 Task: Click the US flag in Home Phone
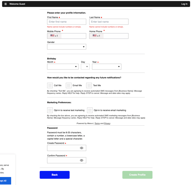click(x=95, y=36)
